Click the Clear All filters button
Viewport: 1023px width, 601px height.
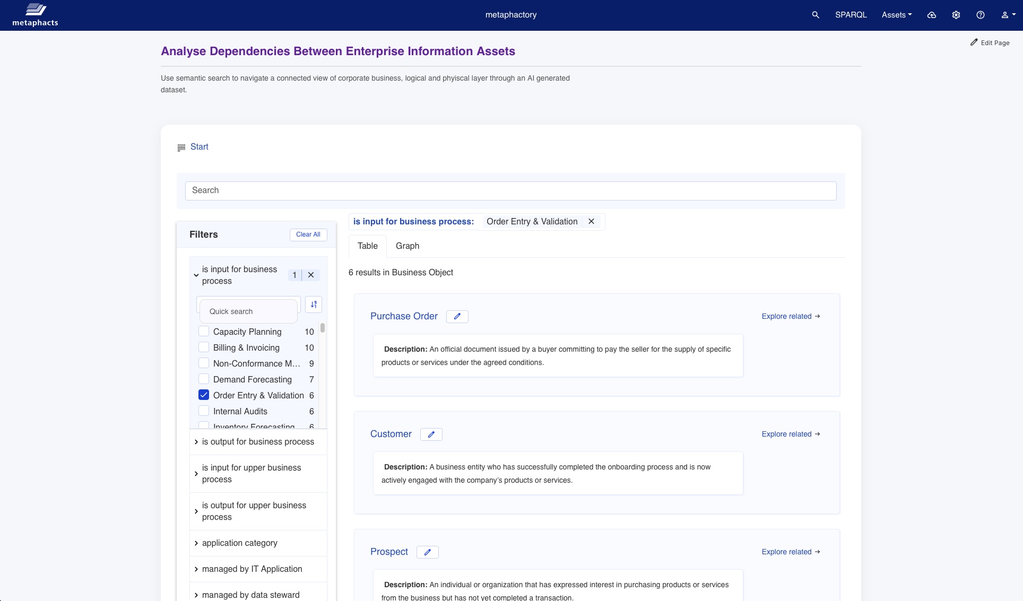(308, 234)
